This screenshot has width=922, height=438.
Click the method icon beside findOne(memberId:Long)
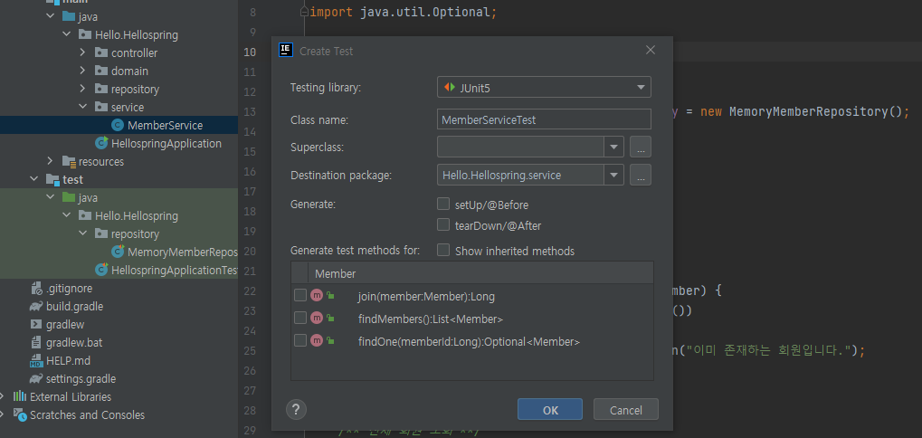coord(317,341)
